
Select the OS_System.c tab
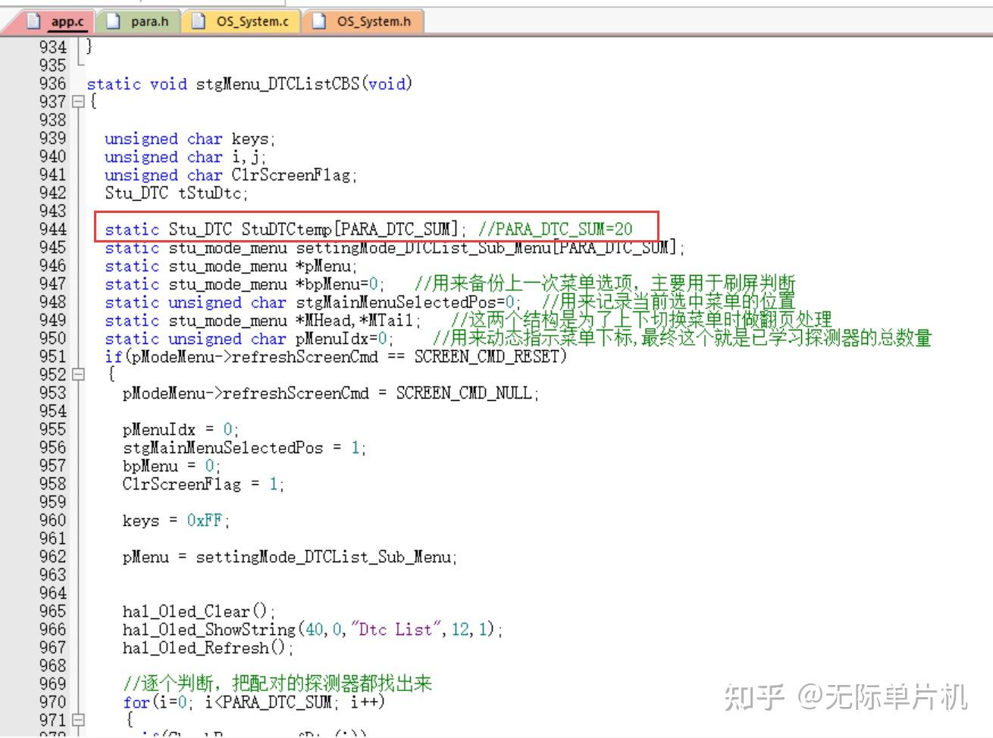pos(243,21)
